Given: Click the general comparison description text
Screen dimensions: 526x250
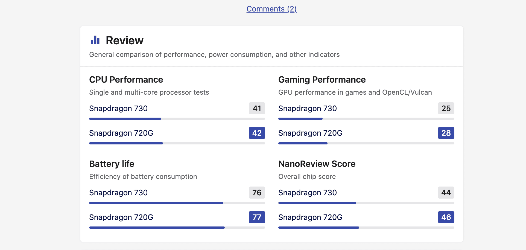Looking at the screenshot, I should [x=214, y=54].
